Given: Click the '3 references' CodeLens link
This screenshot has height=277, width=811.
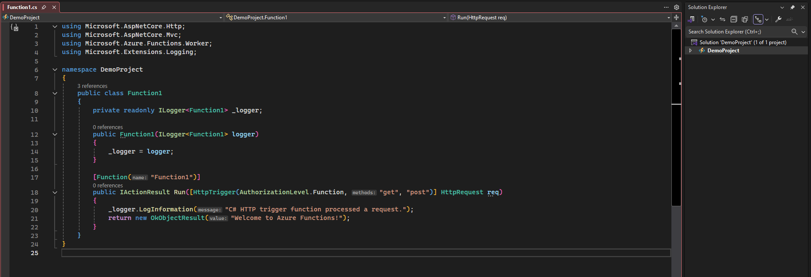Looking at the screenshot, I should [x=92, y=86].
